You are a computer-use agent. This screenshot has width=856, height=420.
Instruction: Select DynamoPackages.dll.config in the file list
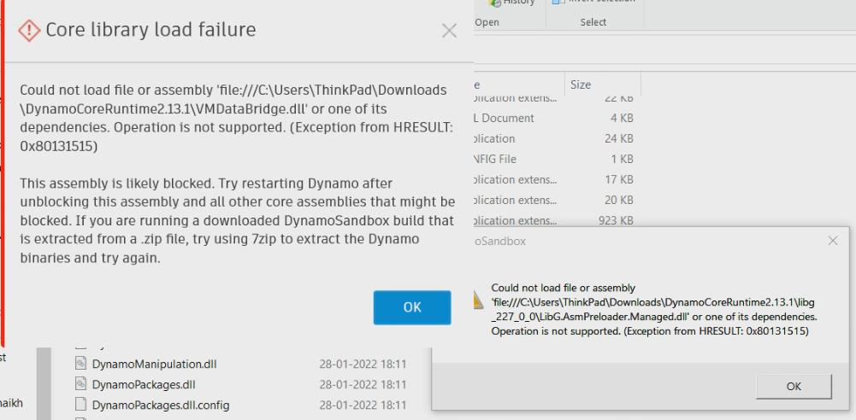click(161, 405)
